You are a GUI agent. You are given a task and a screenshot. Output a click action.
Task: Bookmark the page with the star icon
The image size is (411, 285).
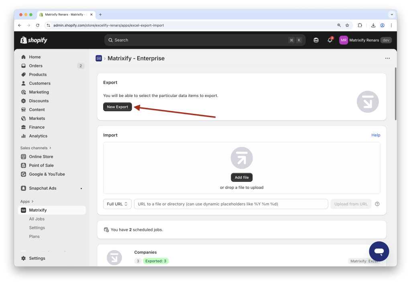347,25
